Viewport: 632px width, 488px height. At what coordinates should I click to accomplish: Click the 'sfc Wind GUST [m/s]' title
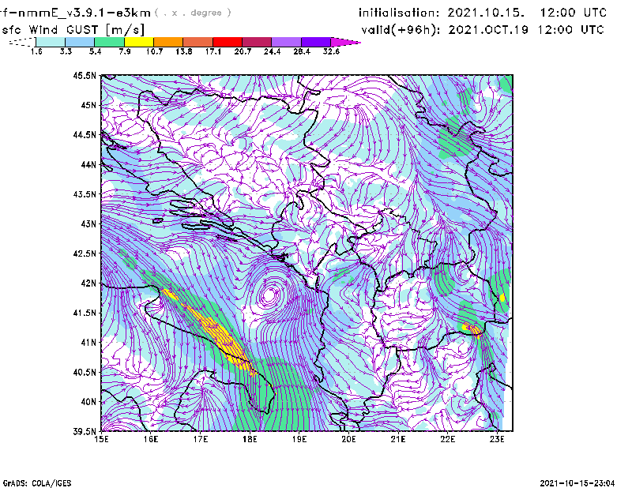click(73, 30)
